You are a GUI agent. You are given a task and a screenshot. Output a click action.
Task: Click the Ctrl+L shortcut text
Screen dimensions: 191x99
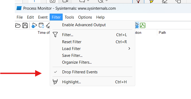pyautogui.click(x=122, y=35)
